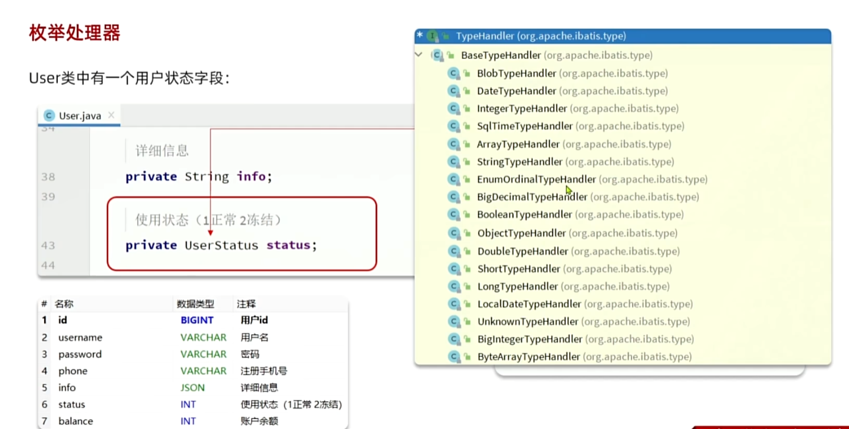Select the balance column row
The width and height of the screenshot is (849, 429).
(193, 421)
